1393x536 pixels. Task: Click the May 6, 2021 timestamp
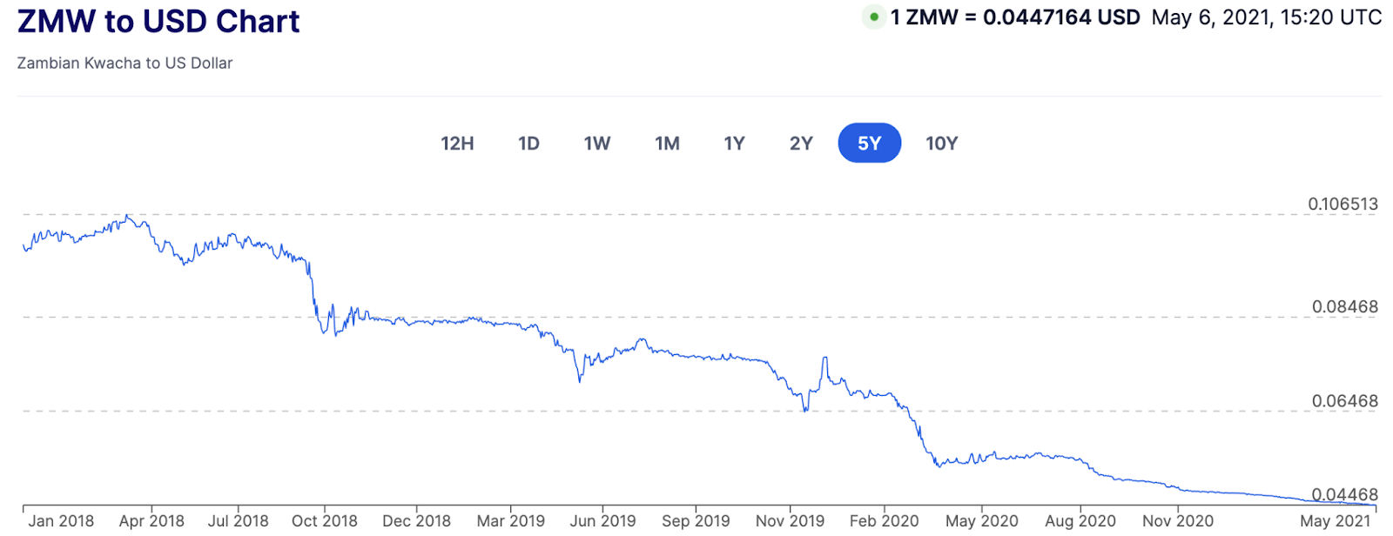[x=1266, y=17]
